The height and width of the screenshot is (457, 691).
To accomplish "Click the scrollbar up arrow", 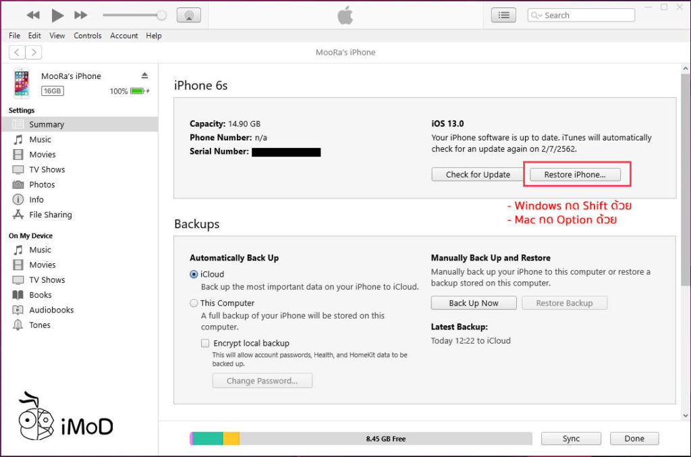I will point(686,69).
